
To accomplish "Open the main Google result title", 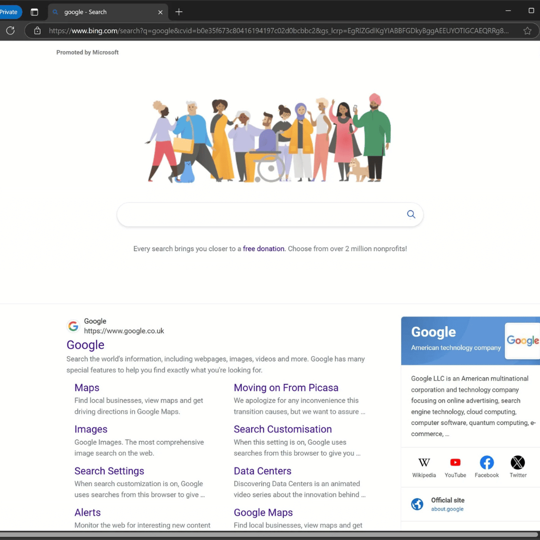I will 85,344.
